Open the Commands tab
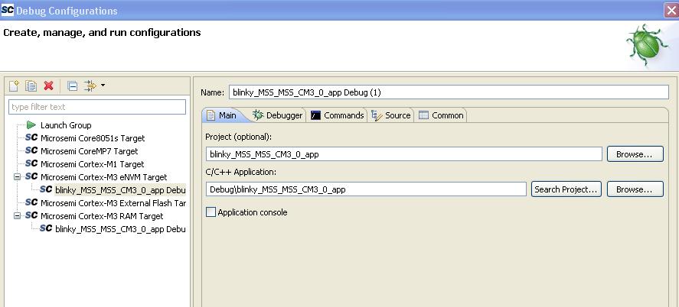 337,115
